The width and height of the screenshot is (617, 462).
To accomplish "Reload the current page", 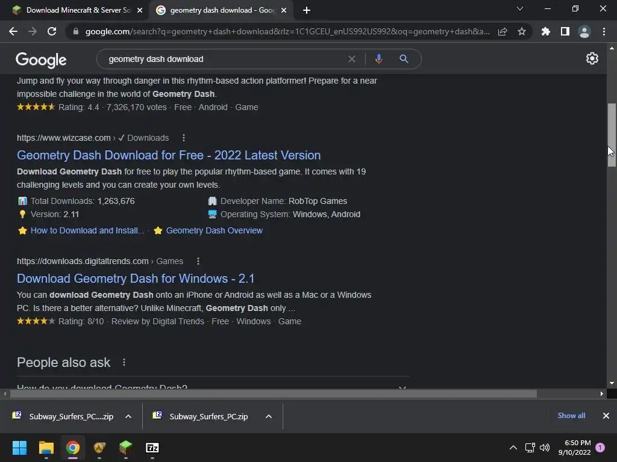I will coord(52,31).
